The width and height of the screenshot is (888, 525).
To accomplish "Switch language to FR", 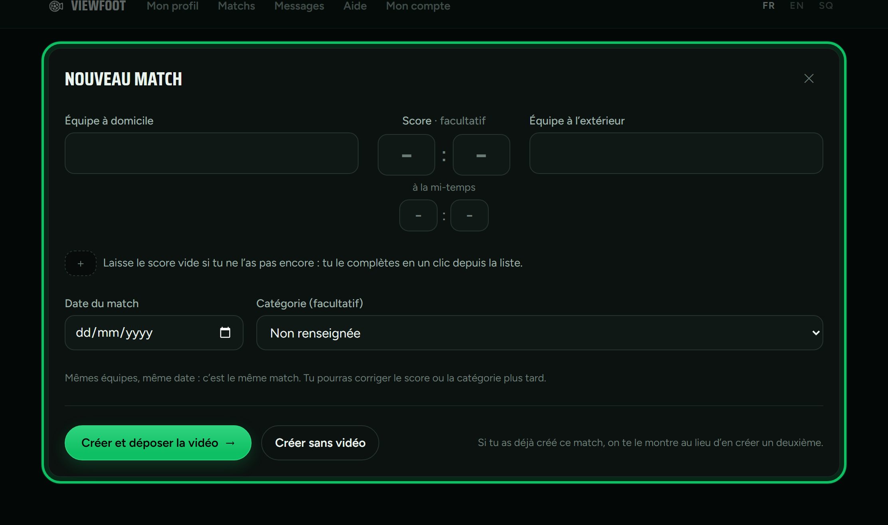I will tap(769, 6).
